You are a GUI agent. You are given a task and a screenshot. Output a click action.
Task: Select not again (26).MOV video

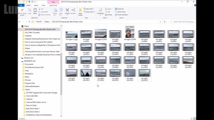86,75
